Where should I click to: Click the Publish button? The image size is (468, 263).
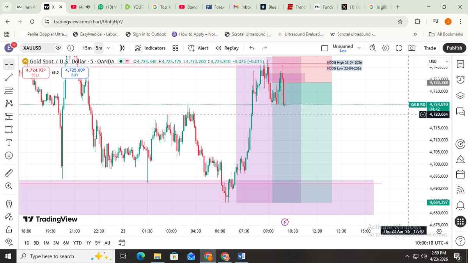click(454, 48)
